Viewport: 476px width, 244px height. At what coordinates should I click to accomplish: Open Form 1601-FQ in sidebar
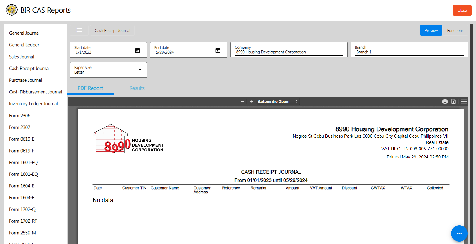coord(23,163)
